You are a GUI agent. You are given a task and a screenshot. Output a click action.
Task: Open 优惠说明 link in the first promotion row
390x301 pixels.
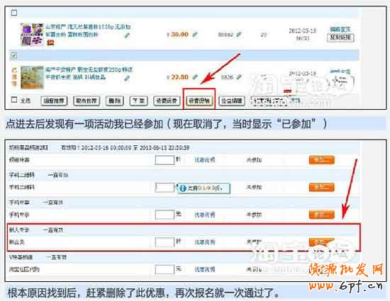pyautogui.click(x=205, y=160)
